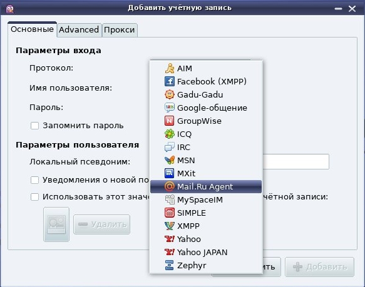Click the MSN butterfly icon
Viewport: 365px width, 287px height.
click(170, 160)
